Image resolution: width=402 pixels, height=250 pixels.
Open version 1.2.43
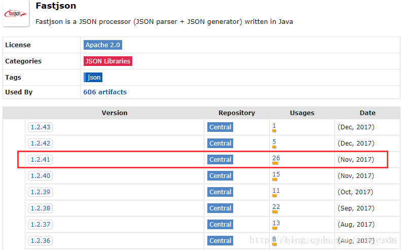(40, 127)
